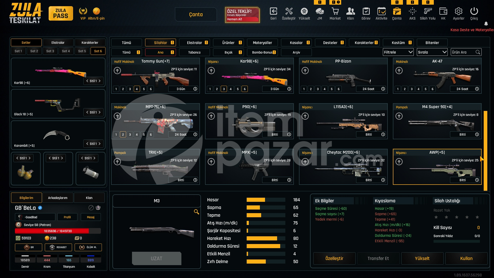Click the Özelleştir button below weapon details
This screenshot has width=494, height=278.
click(x=334, y=258)
